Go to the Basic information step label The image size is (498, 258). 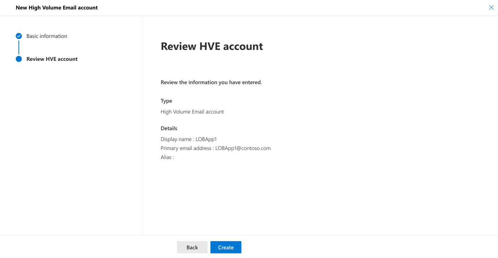pyautogui.click(x=47, y=36)
